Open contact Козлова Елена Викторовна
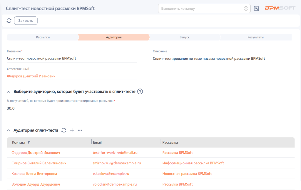Viewport: 301px width, 190px height. pyautogui.click(x=34, y=174)
